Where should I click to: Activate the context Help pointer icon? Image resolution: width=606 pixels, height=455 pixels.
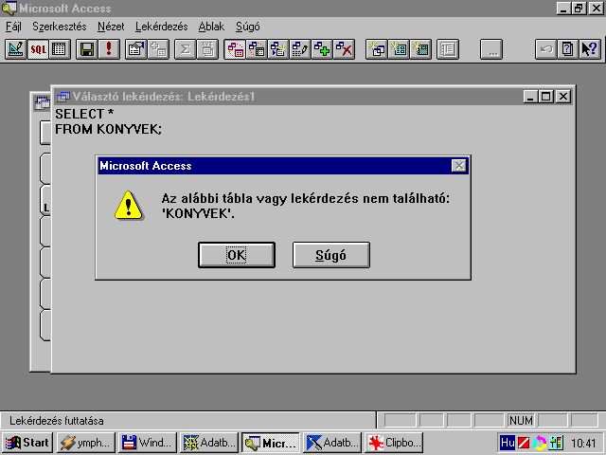point(590,49)
